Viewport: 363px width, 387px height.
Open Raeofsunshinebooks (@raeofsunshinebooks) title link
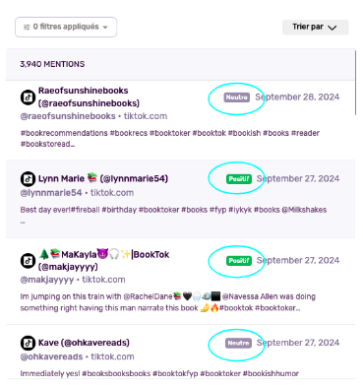(89, 97)
